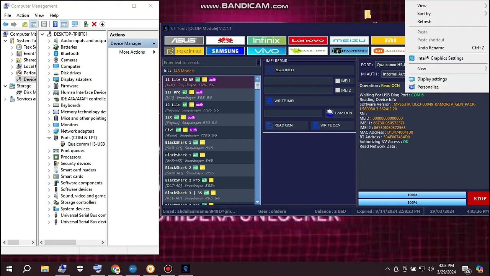Choose Refresh in desktop context menu
Image resolution: width=490 pixels, height=276 pixels.
424,21
